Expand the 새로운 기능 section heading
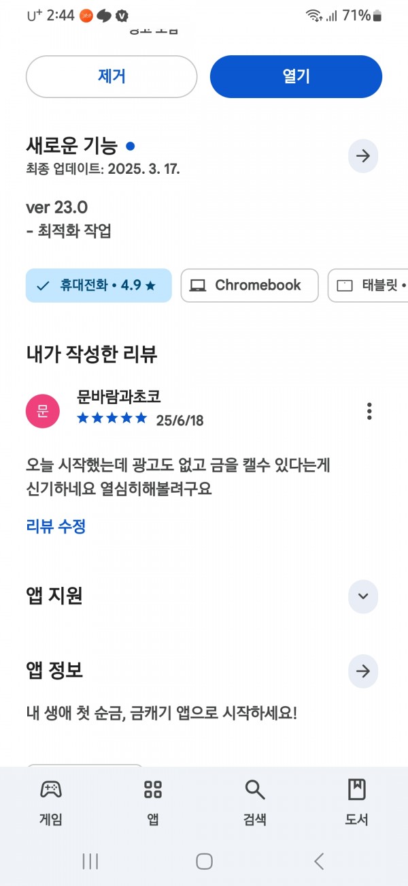The height and width of the screenshot is (886, 408). pyautogui.click(x=71, y=145)
